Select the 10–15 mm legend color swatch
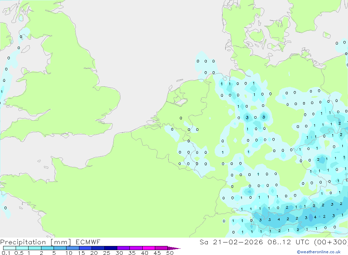348x255 pixels. pyautogui.click(x=73, y=248)
